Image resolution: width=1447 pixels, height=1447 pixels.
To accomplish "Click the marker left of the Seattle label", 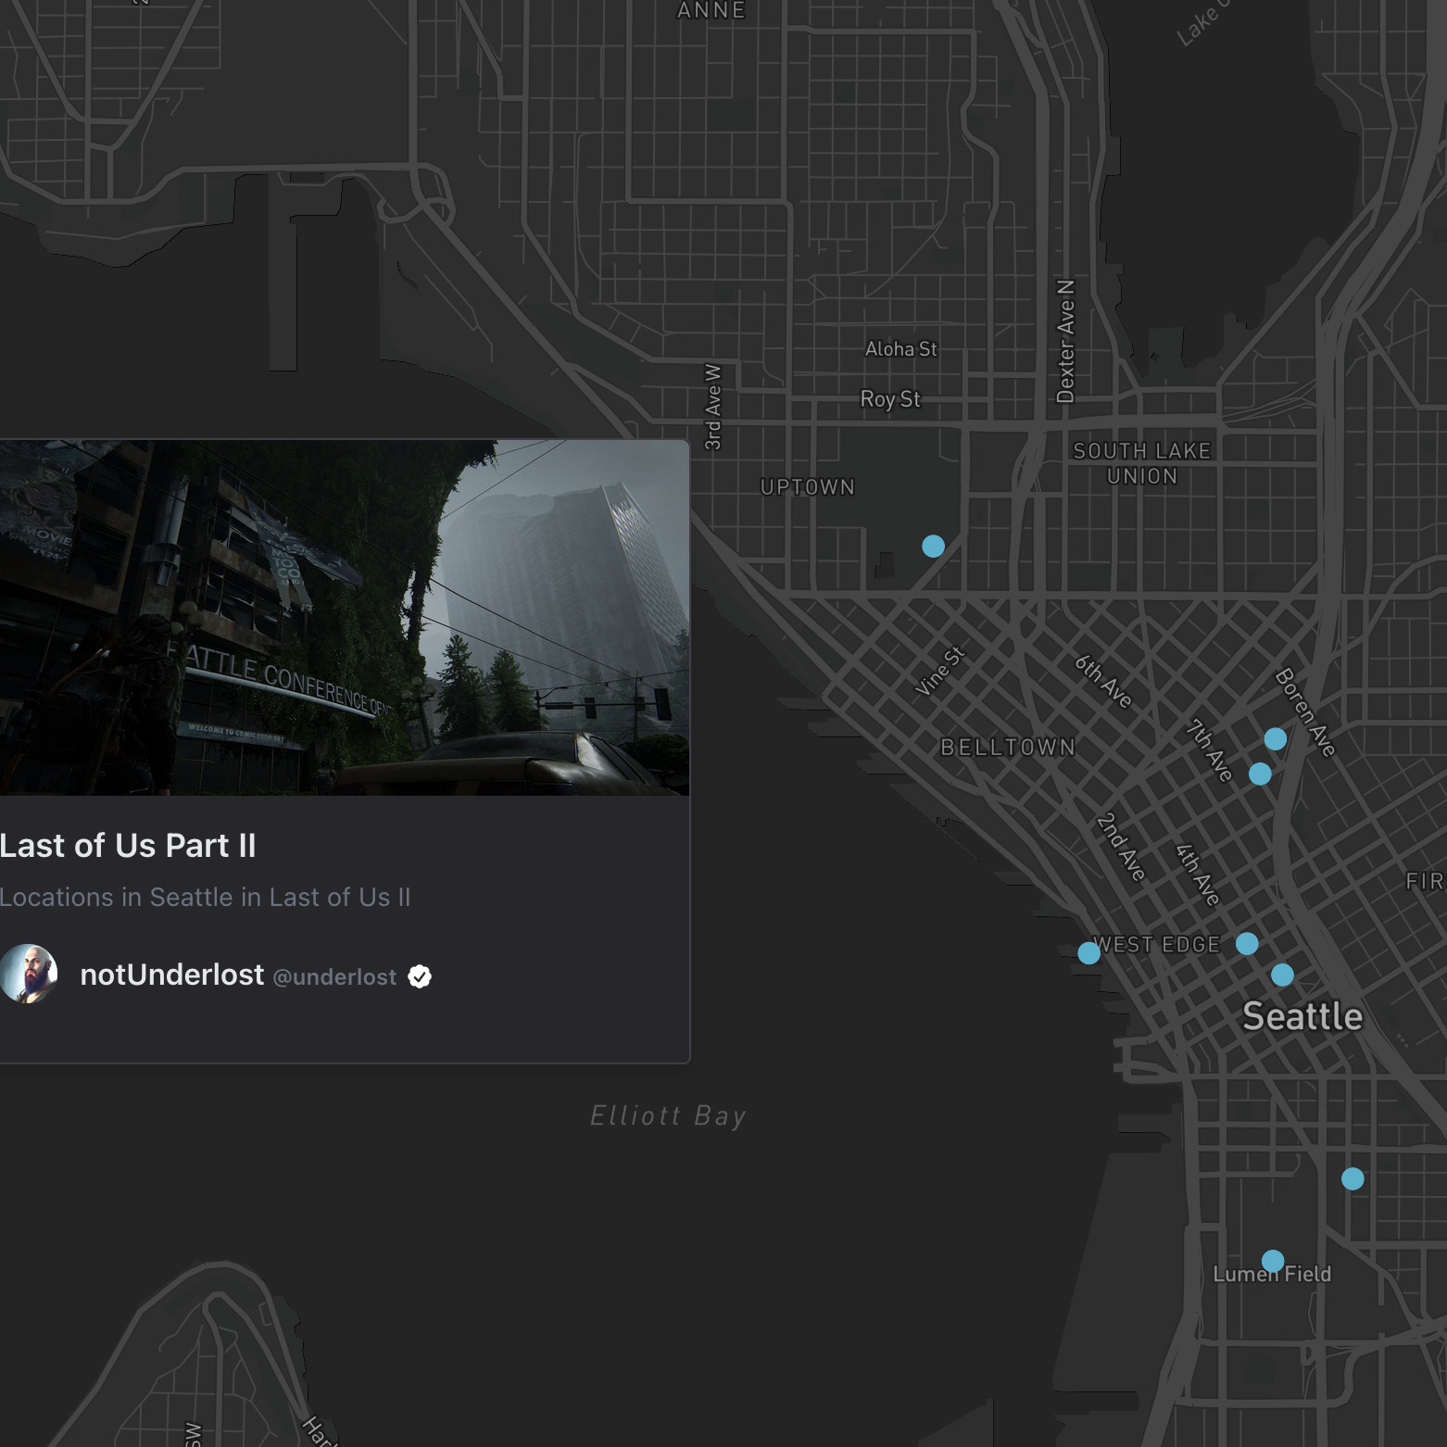I will 1246,944.
